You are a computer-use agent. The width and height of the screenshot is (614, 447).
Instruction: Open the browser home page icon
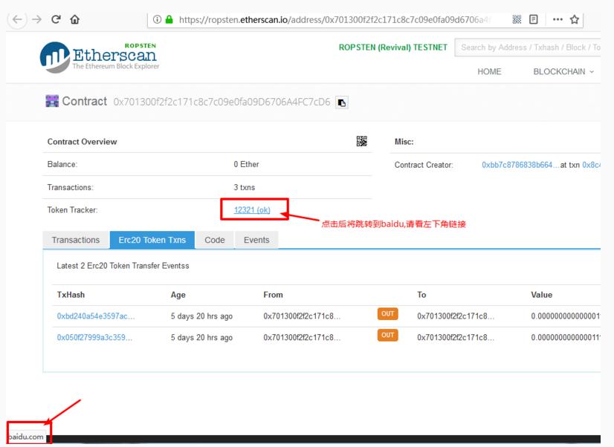(x=75, y=19)
